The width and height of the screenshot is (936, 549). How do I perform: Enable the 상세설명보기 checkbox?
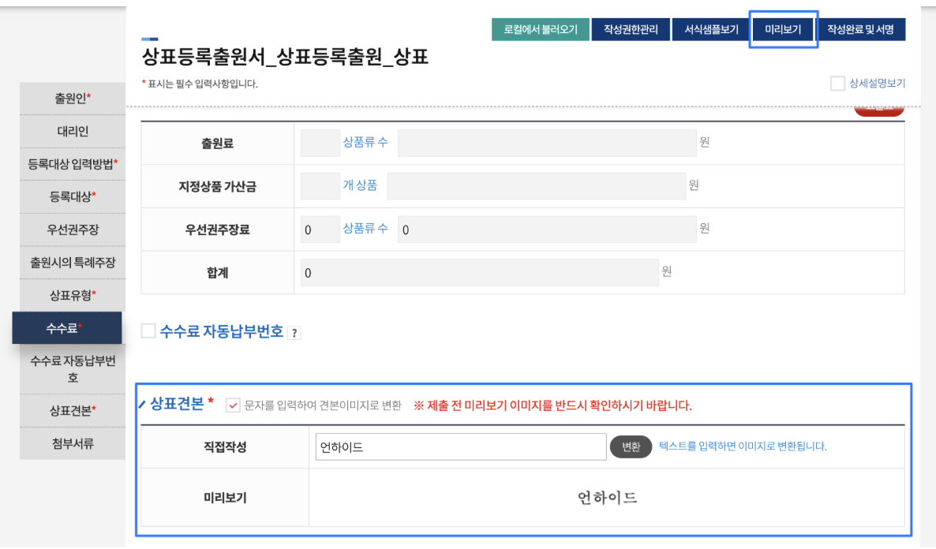coord(837,83)
